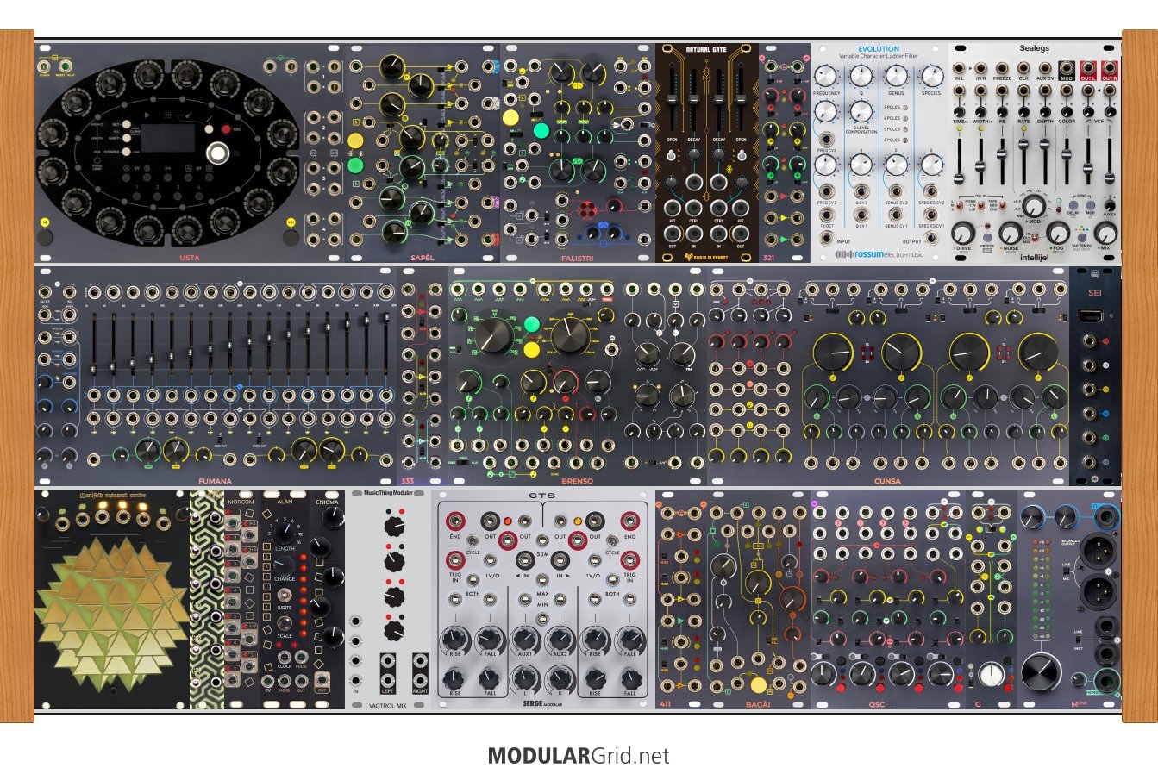The image size is (1158, 774).
Task: Click the DRIVE knob on Sealegs
Action: pos(963,233)
